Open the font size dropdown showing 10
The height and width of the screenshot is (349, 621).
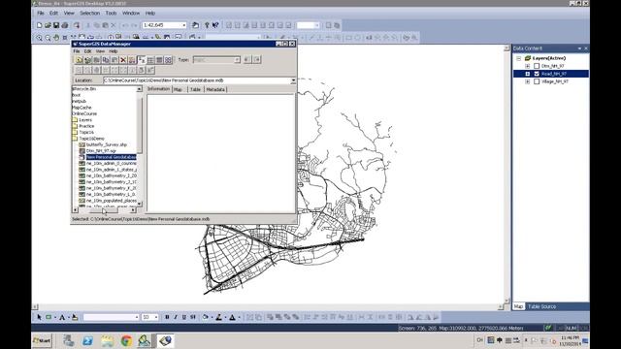tap(156, 317)
